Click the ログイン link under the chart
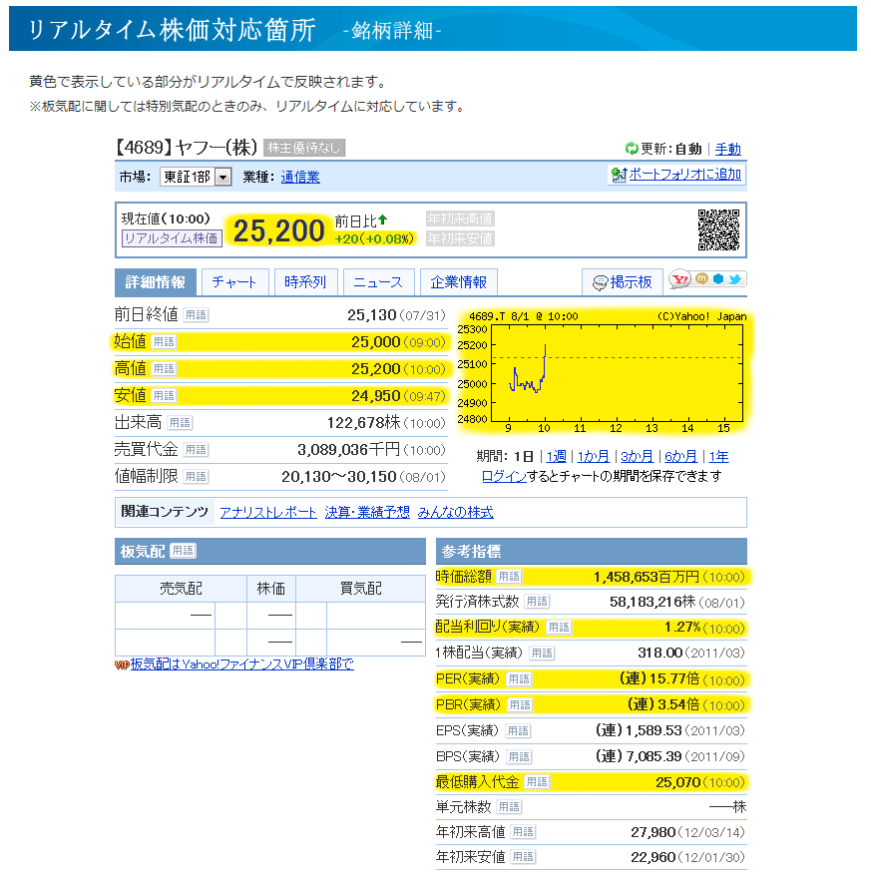The image size is (871, 883). (505, 476)
